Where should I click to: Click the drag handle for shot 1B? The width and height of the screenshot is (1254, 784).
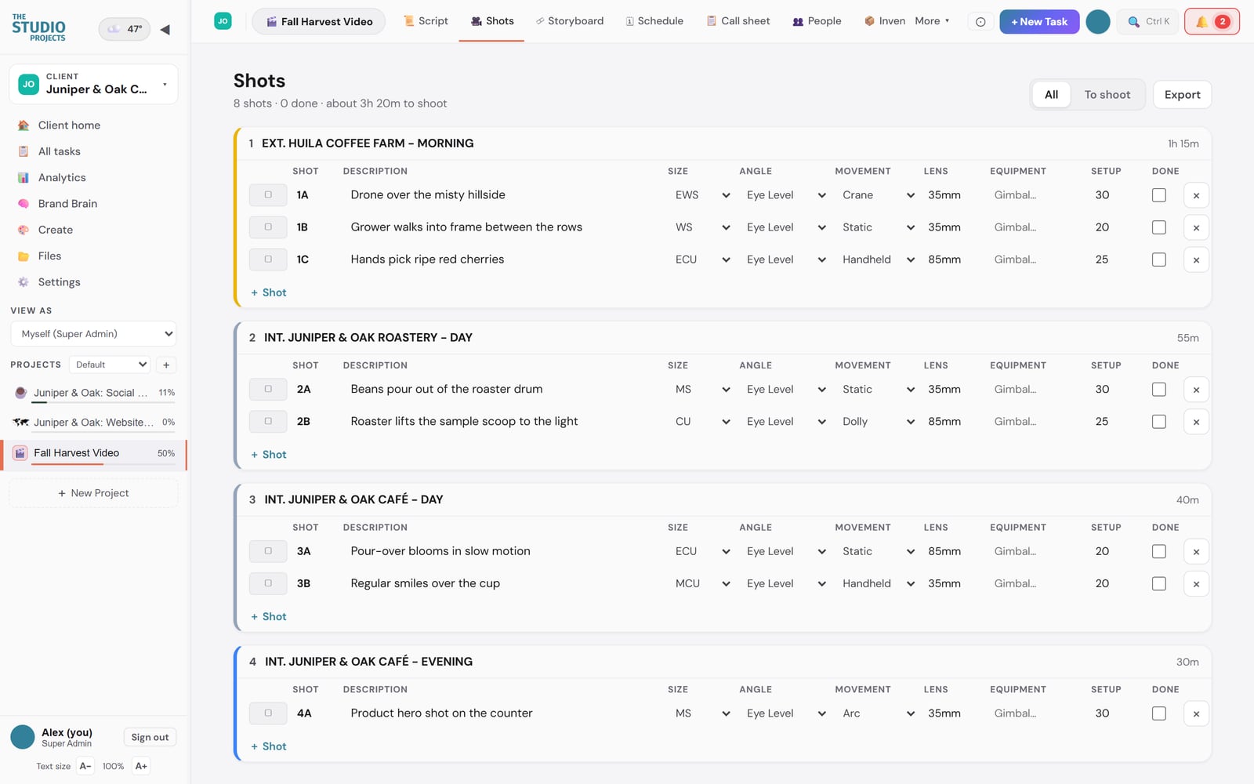pyautogui.click(x=268, y=227)
